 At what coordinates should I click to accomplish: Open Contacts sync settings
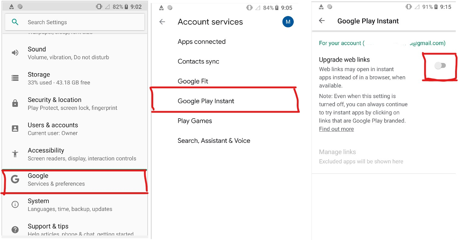198,61
